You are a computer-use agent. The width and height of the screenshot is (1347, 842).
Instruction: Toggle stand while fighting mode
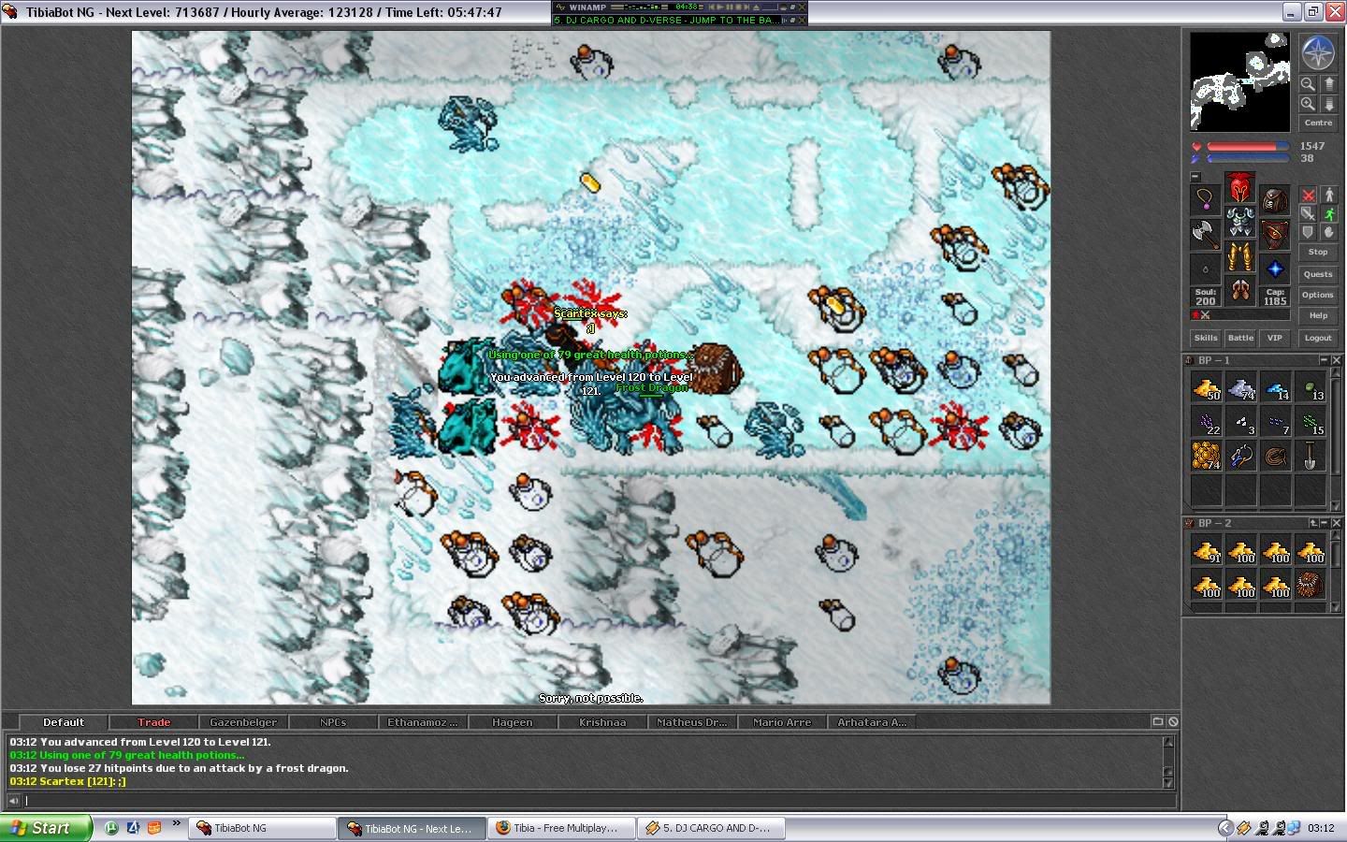[x=1328, y=195]
